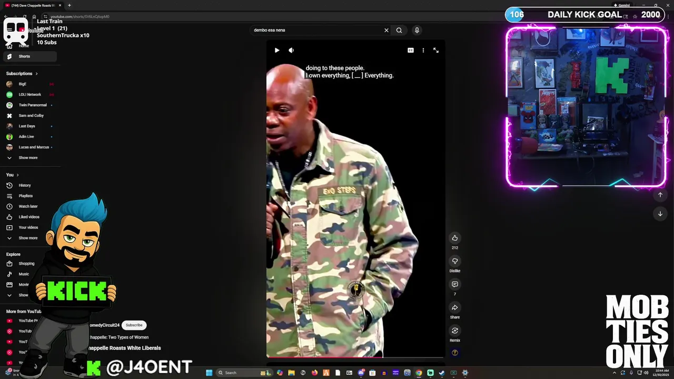
Task: Open Your videos in sidebar
Action: 29,227
